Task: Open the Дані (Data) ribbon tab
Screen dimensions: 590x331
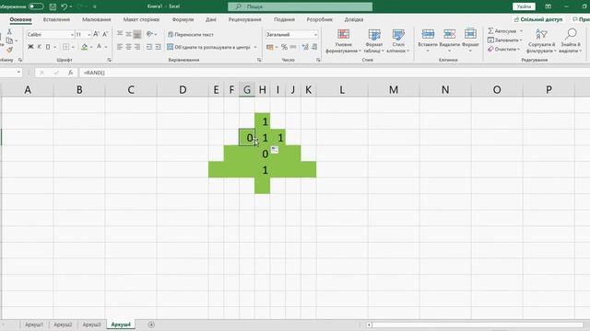Action: [211, 19]
